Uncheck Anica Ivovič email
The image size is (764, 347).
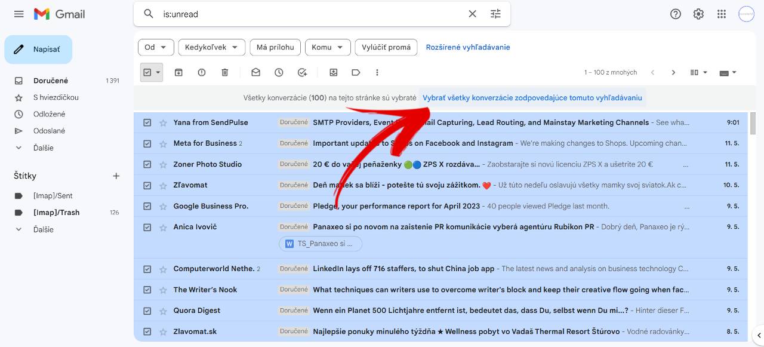pos(147,227)
